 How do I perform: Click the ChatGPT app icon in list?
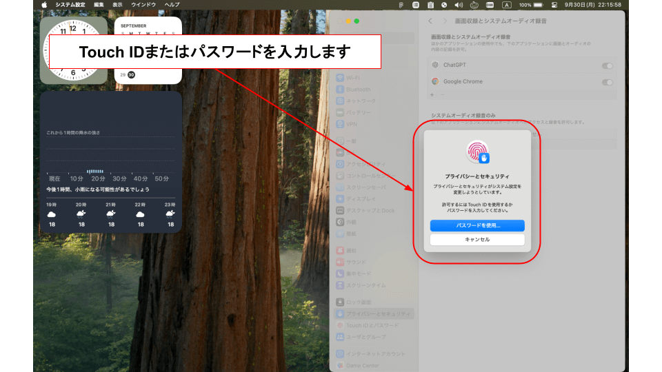tap(435, 65)
